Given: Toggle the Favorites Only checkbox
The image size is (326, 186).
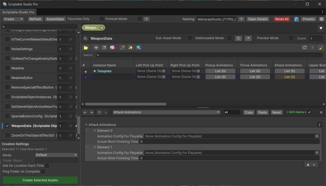Looking at the screenshot, I should [102, 19].
